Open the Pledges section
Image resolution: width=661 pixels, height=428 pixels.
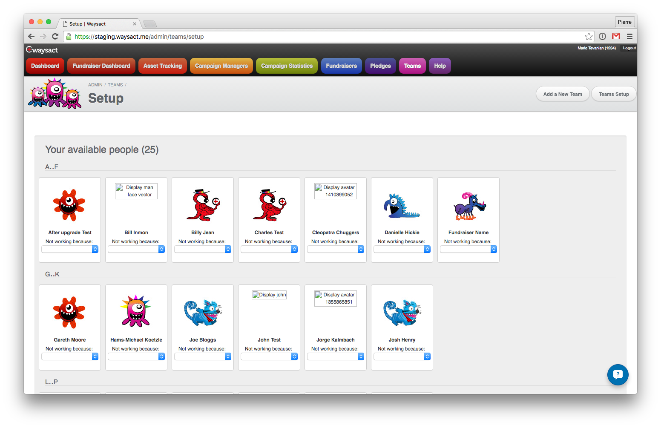click(380, 66)
